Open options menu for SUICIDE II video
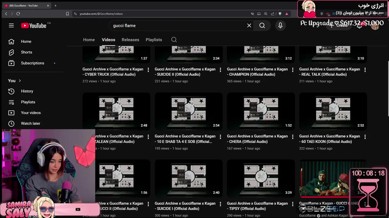The width and height of the screenshot is (389, 218). coord(220,70)
